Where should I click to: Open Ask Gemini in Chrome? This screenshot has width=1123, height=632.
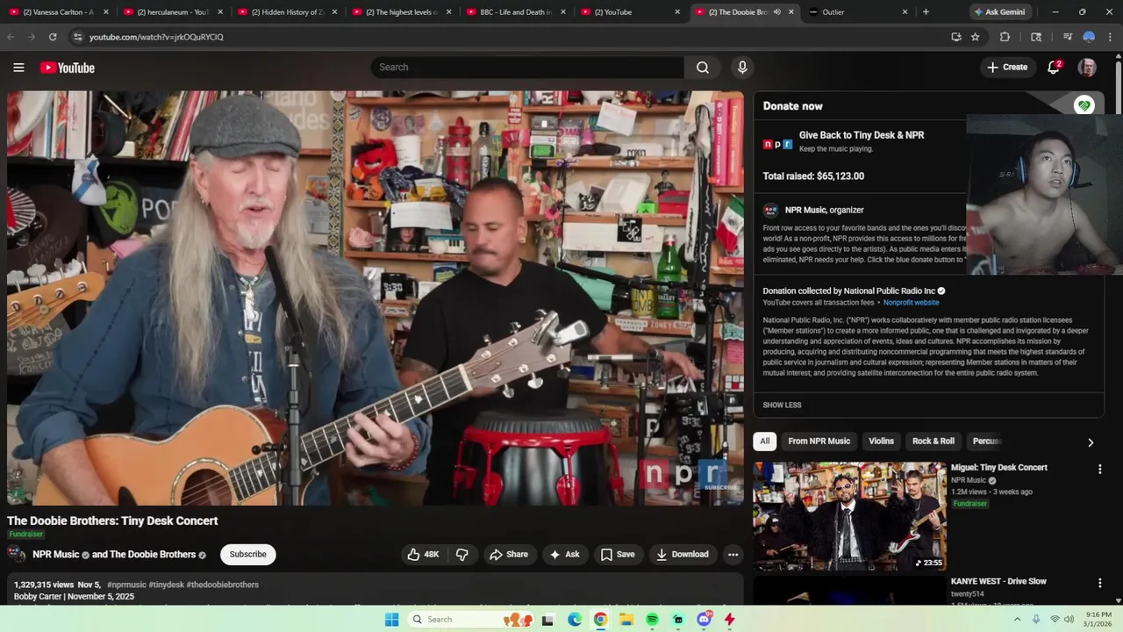click(999, 12)
